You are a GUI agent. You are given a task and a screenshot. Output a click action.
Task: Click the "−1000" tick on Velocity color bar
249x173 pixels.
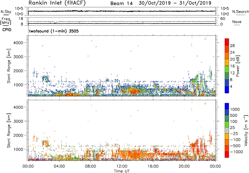point(236,152)
